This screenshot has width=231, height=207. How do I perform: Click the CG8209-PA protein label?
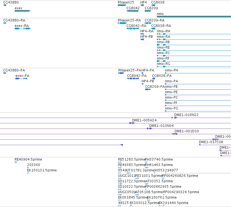point(155,87)
